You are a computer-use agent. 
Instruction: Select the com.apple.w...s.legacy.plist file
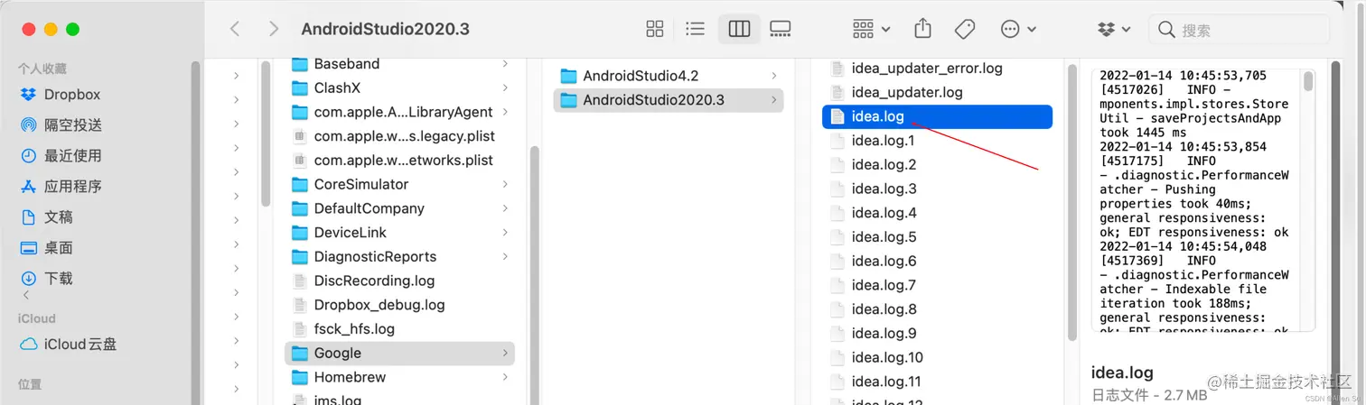[399, 136]
